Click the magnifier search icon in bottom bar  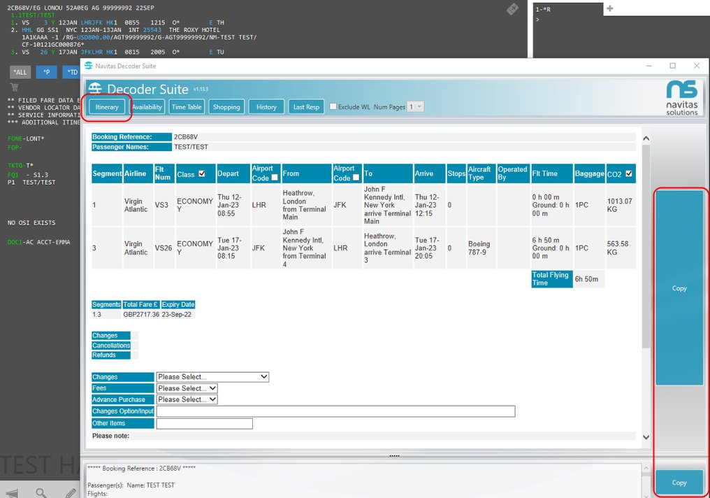41,492
